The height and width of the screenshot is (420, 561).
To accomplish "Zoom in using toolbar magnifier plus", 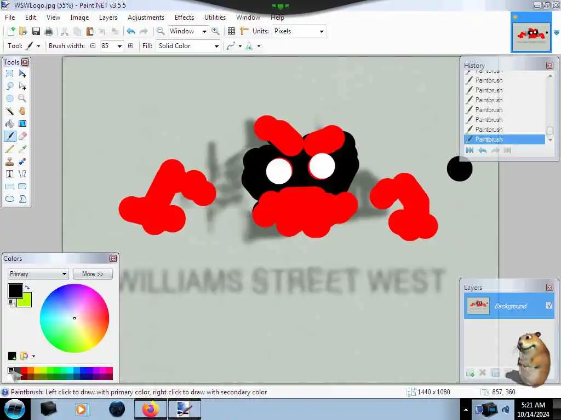I will 215,31.
